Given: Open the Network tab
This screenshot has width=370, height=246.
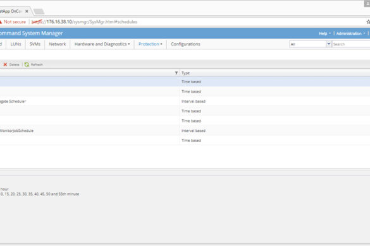Looking at the screenshot, I should [x=58, y=44].
